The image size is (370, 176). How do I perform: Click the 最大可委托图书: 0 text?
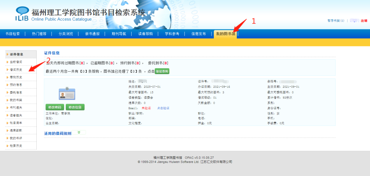coord(280,92)
